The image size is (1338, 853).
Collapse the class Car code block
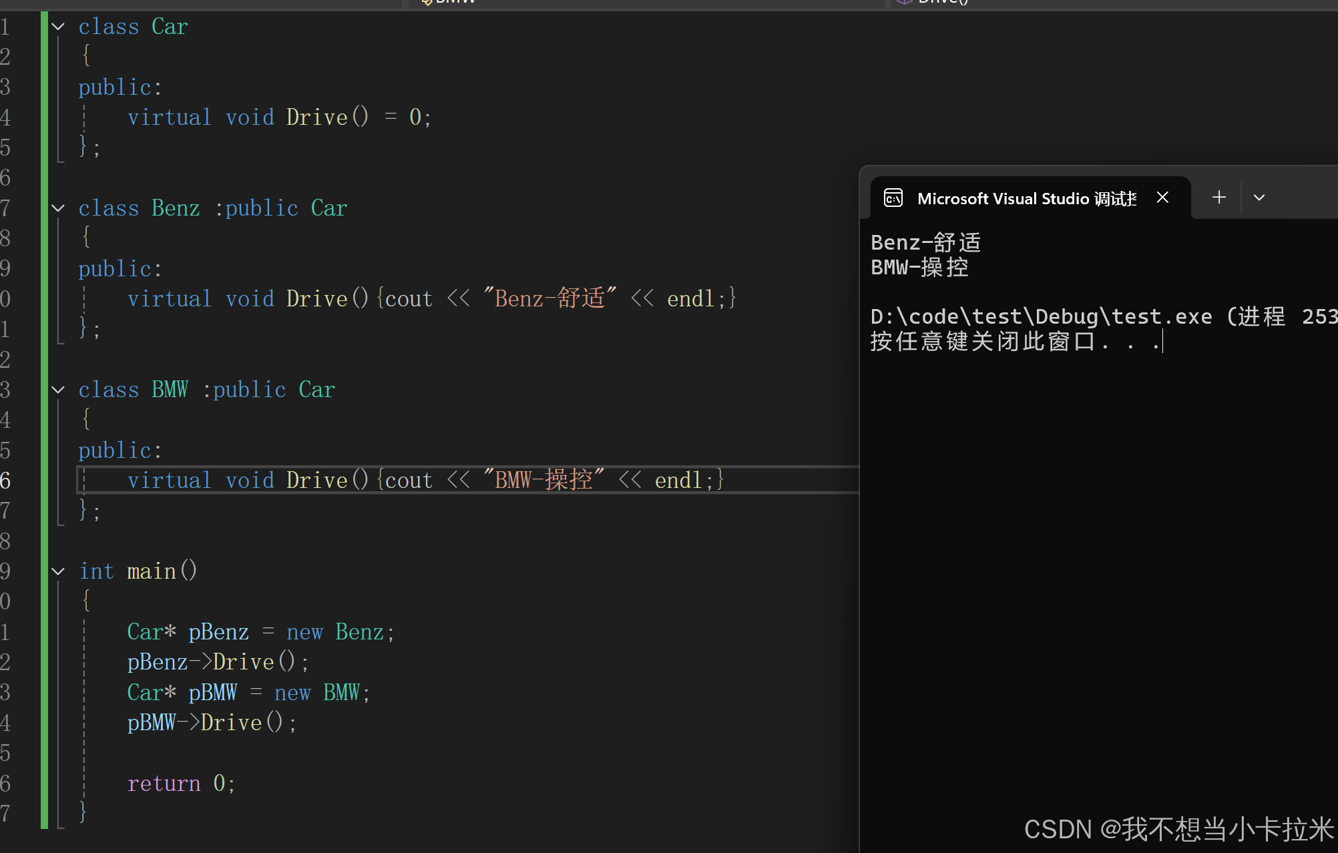pyautogui.click(x=59, y=27)
